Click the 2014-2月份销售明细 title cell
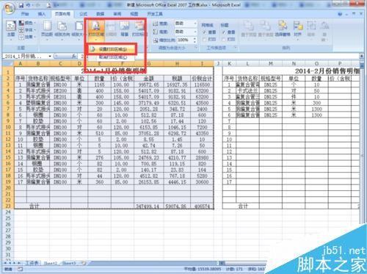This screenshot has width=367, height=274. click(327, 71)
